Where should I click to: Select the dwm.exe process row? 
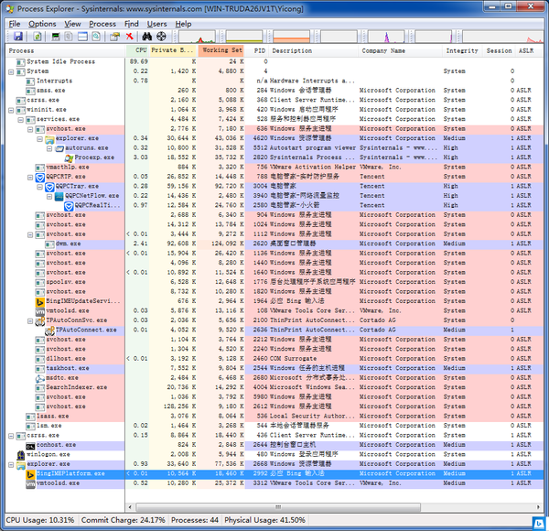coord(274,244)
